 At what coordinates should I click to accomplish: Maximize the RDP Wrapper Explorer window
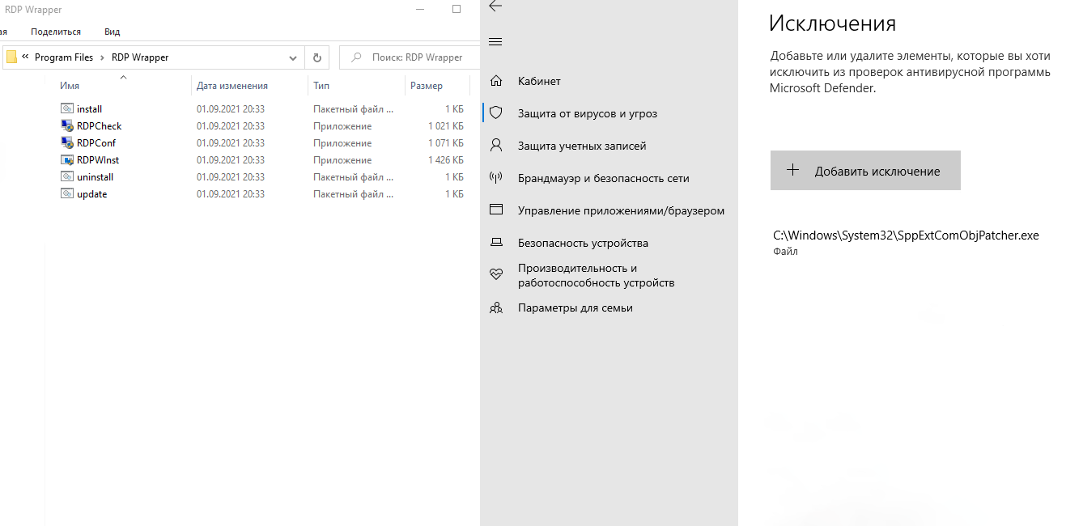coord(457,9)
